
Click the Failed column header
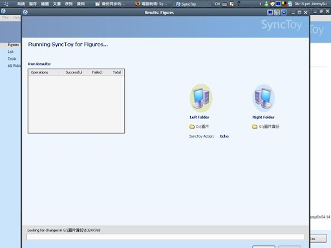click(93, 72)
